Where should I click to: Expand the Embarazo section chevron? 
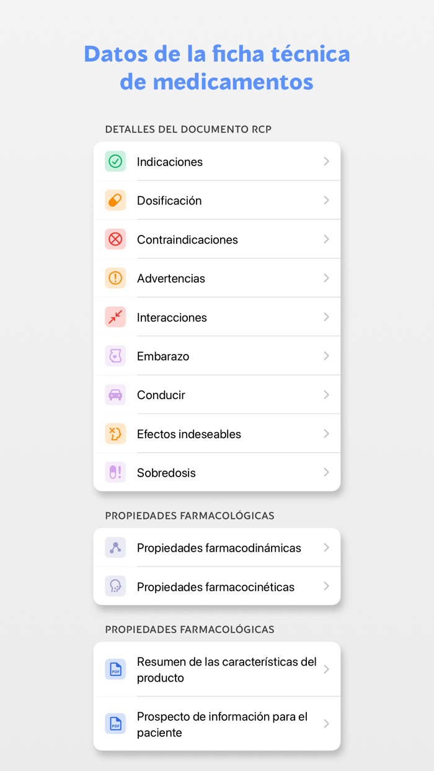tap(326, 356)
